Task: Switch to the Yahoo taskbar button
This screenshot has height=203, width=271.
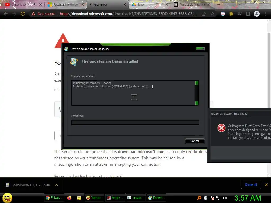Action: pos(94,198)
